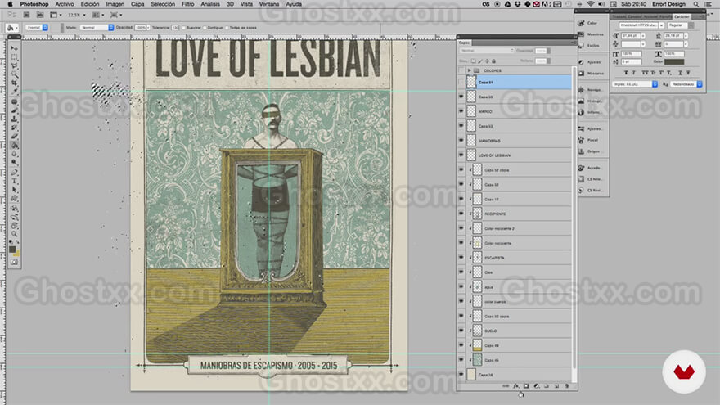
Task: Open the Inglés language dropdown
Action: point(635,84)
